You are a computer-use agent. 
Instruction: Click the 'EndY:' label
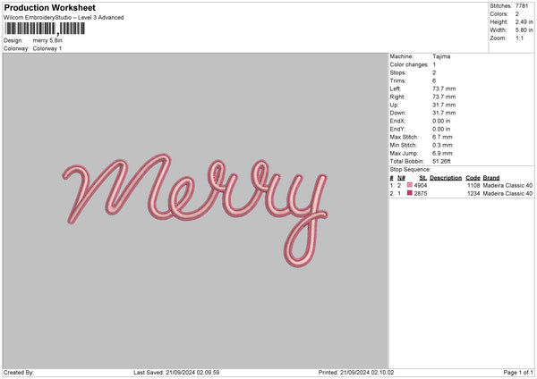tap(397, 129)
